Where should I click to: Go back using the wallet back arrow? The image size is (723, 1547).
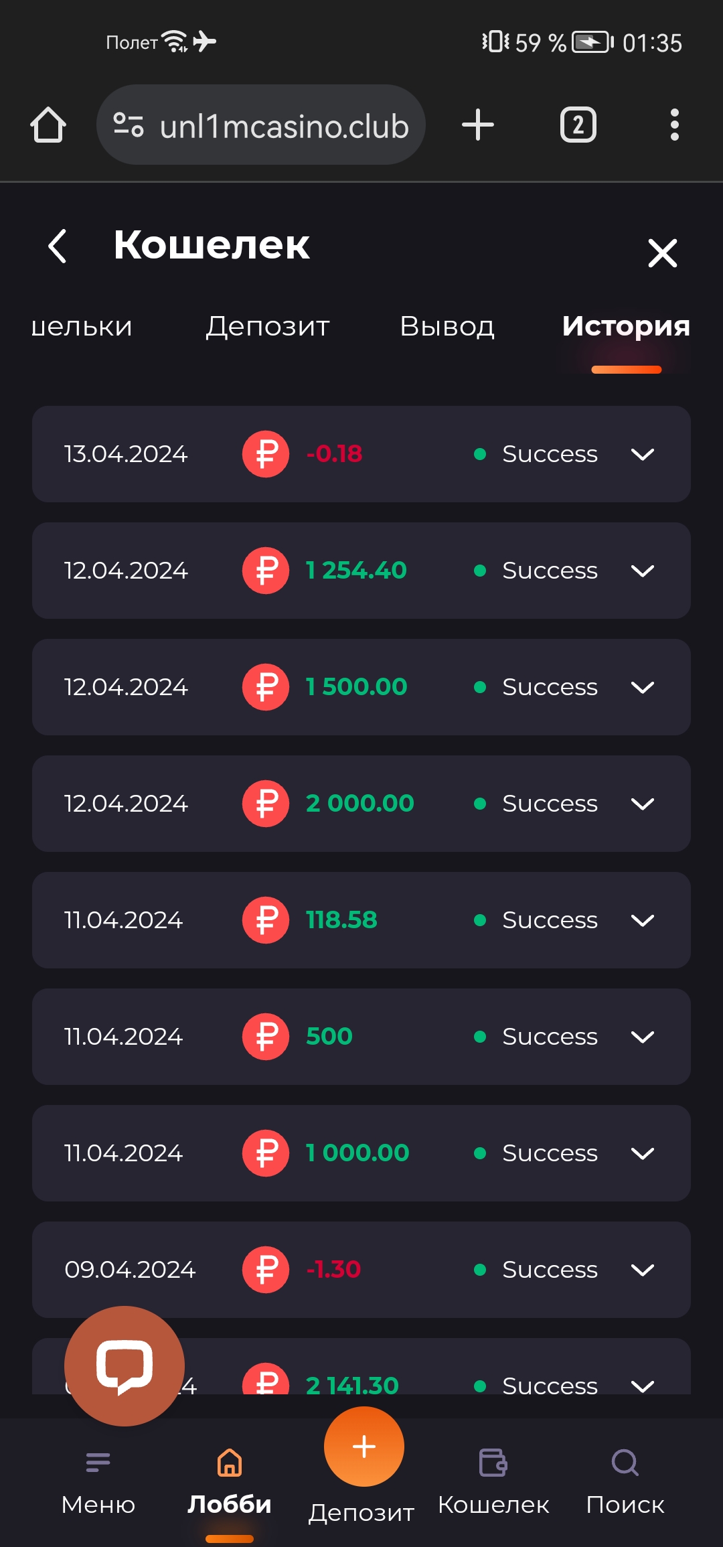tap(58, 246)
